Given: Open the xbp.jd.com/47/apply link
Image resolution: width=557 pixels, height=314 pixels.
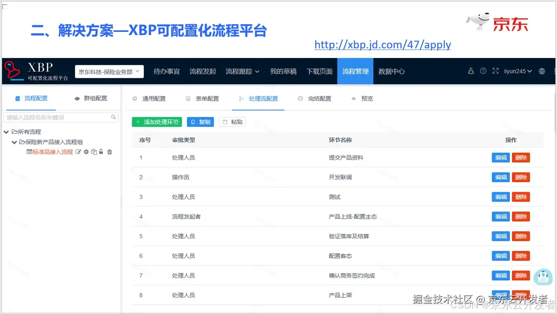Looking at the screenshot, I should coord(382,44).
